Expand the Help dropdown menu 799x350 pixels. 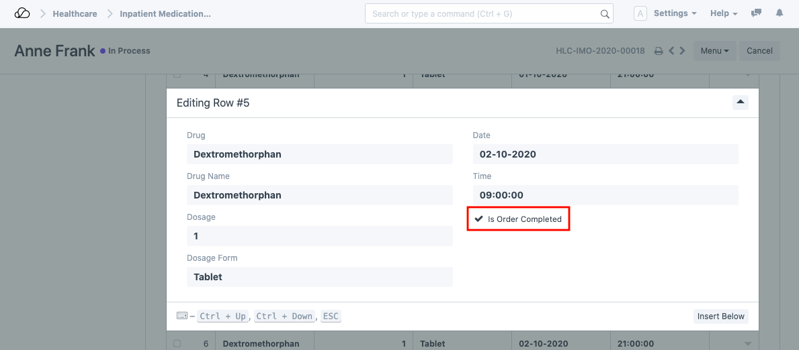(x=724, y=13)
